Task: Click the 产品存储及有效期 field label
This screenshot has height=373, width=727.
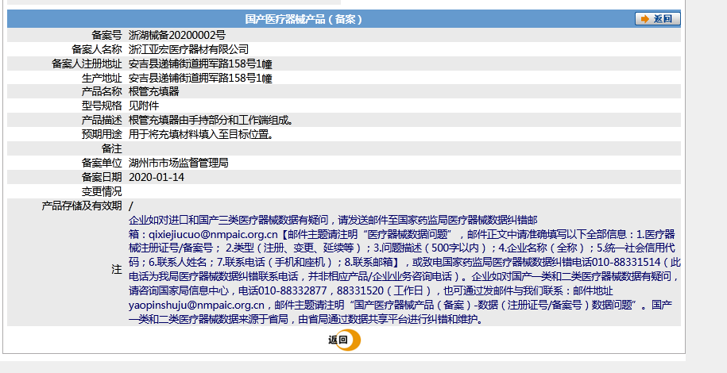Action: (x=82, y=206)
